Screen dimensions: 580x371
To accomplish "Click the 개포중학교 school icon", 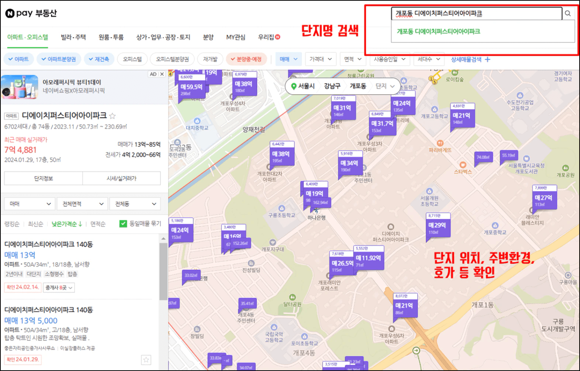I will [495, 225].
